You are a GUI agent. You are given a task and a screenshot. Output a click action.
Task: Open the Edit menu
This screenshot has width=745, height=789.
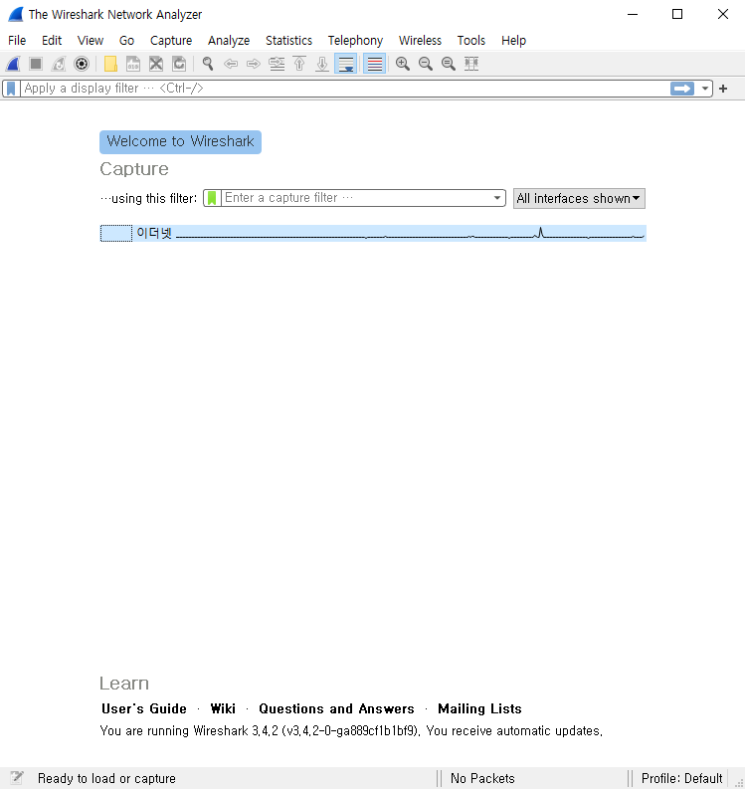[52, 40]
